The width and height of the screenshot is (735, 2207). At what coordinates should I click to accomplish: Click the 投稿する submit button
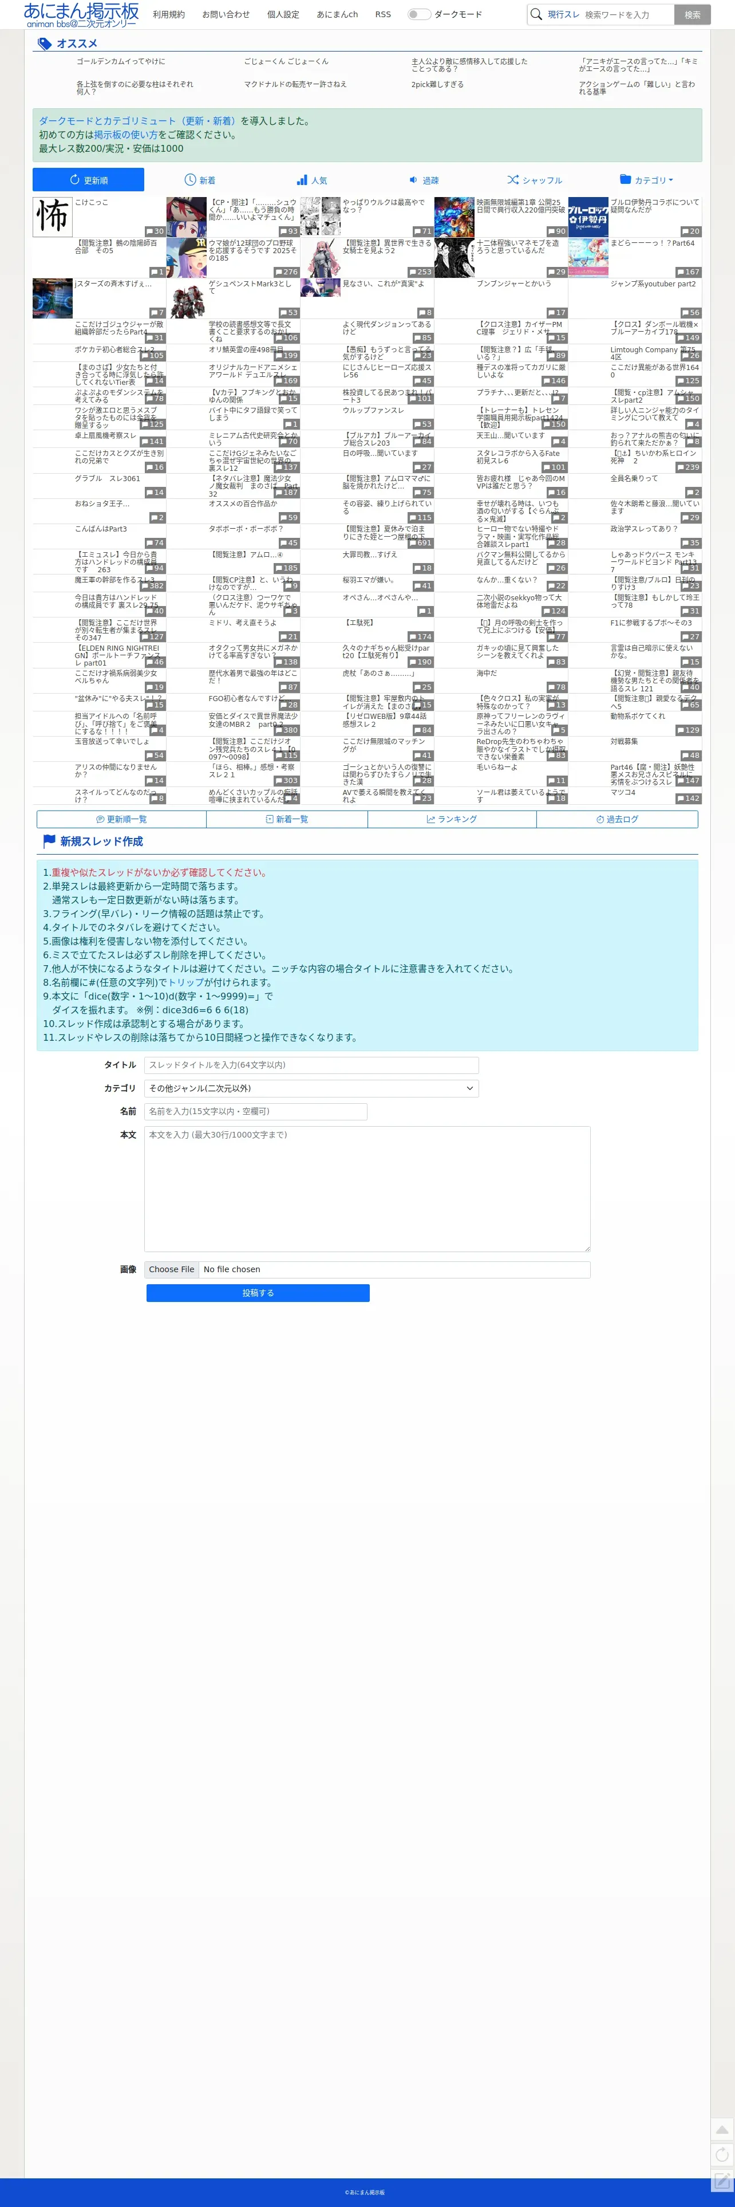coord(258,1293)
